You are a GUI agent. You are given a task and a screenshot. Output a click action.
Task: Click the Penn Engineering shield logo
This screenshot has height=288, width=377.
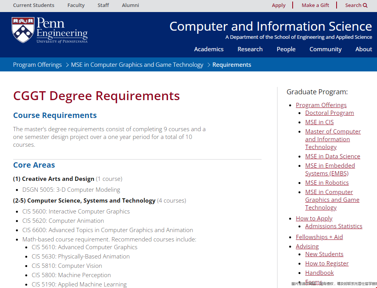[23, 30]
